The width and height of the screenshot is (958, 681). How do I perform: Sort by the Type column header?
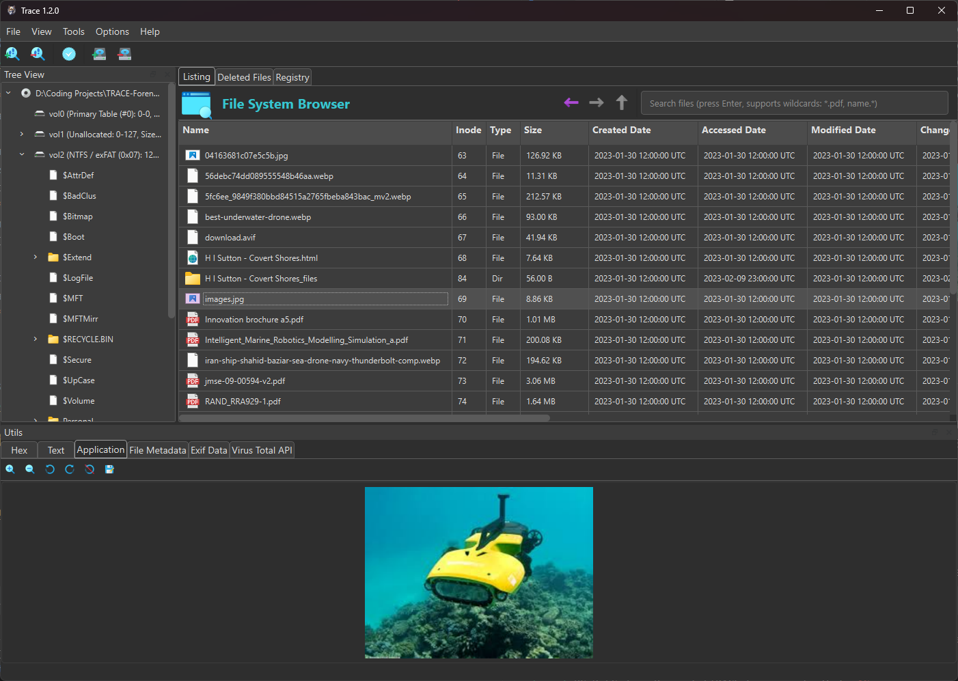(x=503, y=133)
